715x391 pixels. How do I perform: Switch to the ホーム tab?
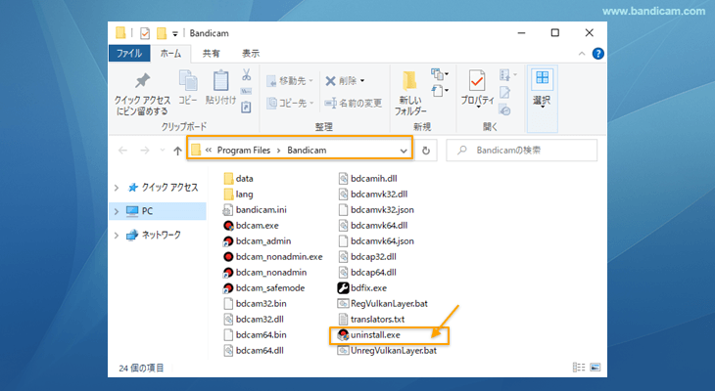click(x=170, y=53)
